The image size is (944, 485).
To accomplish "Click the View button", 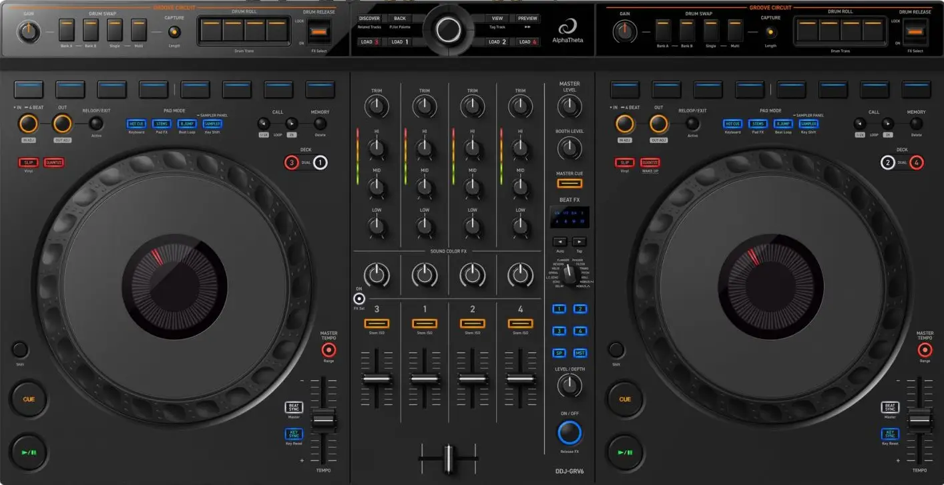I will pyautogui.click(x=497, y=19).
